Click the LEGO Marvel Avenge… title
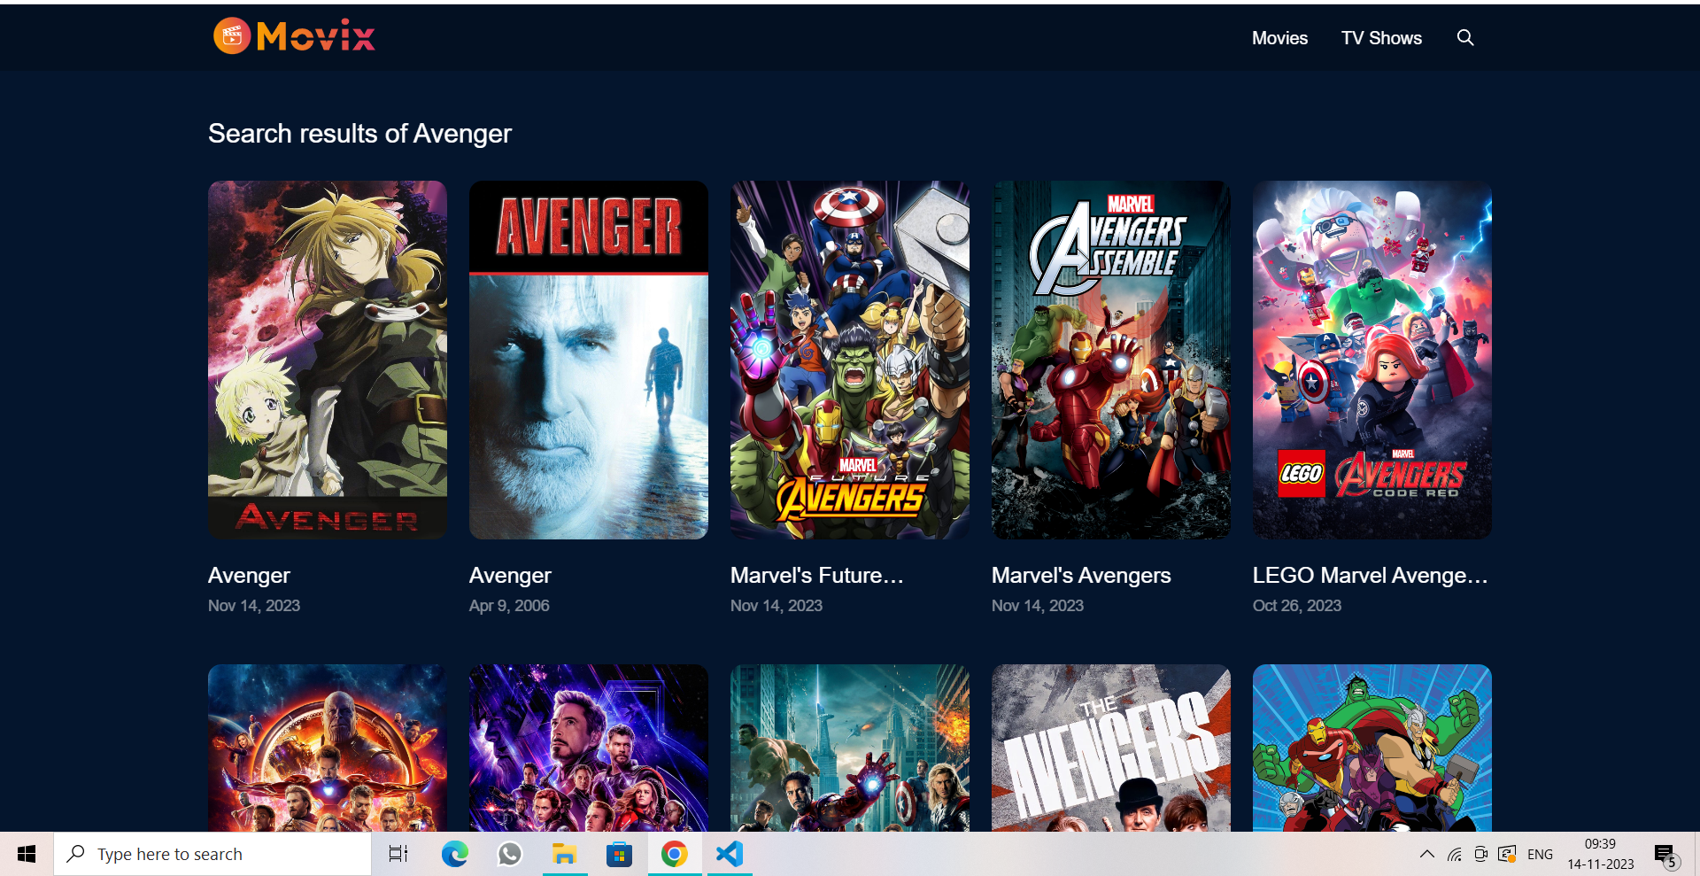 tap(1370, 576)
